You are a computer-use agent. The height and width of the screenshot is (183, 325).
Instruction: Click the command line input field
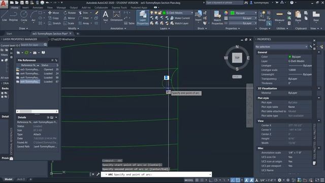(156, 174)
